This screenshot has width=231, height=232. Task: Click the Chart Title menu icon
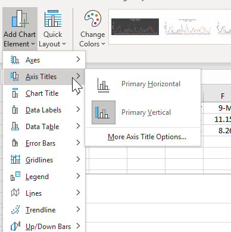(15, 93)
